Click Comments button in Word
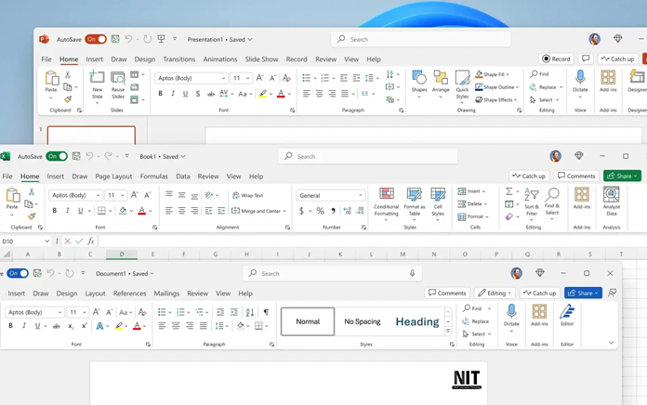The width and height of the screenshot is (647, 405). point(447,293)
